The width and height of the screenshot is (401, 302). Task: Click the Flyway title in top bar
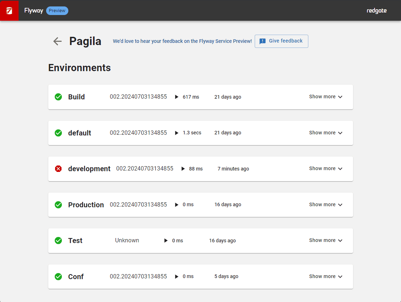pyautogui.click(x=33, y=11)
